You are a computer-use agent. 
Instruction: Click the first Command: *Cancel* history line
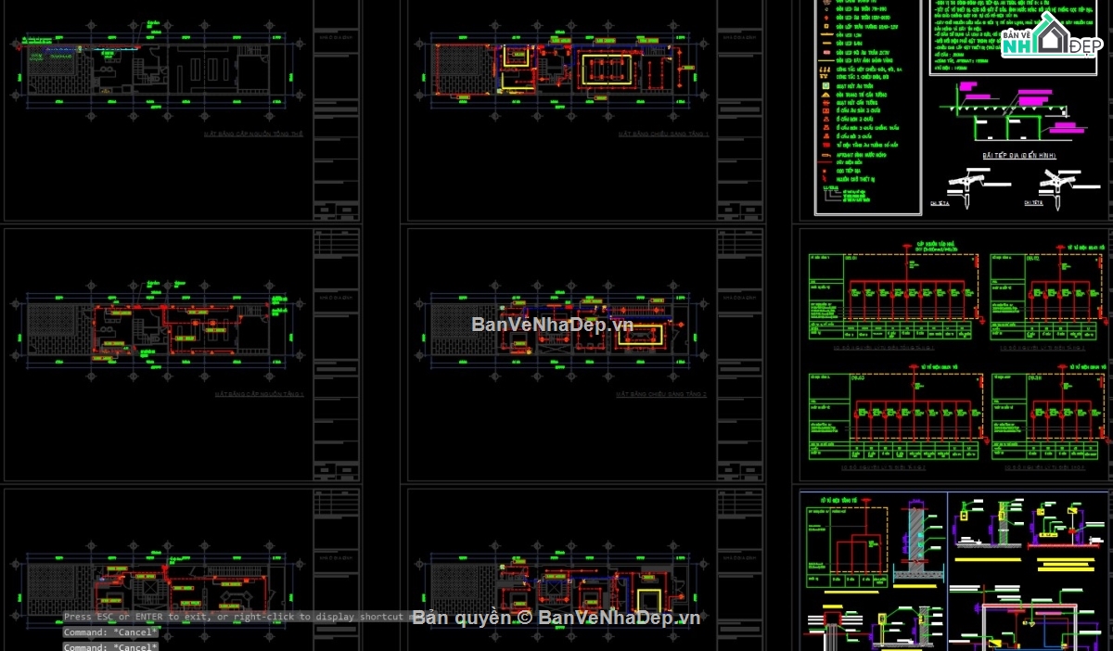[x=110, y=632]
